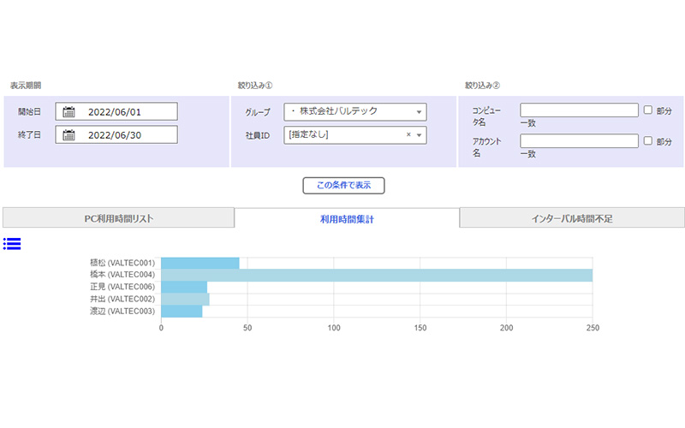Viewport: 685px width, 428px height.
Task: Click the bar for 井出 (VALTEC002)
Action: coord(185,299)
